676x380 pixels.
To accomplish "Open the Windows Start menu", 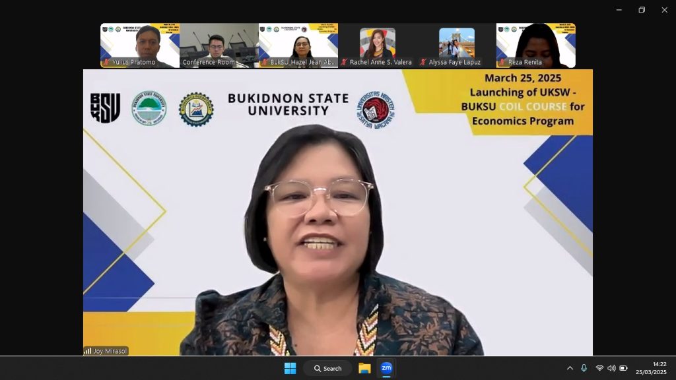I will (x=290, y=368).
